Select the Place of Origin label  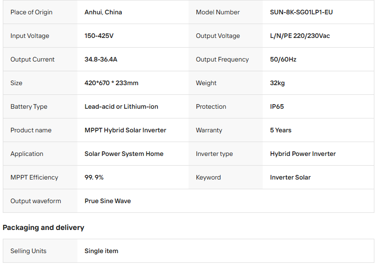point(32,12)
